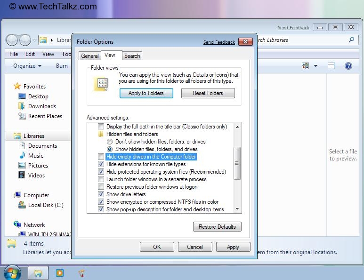Click Send Feedback link in Explorer window

click(x=294, y=28)
